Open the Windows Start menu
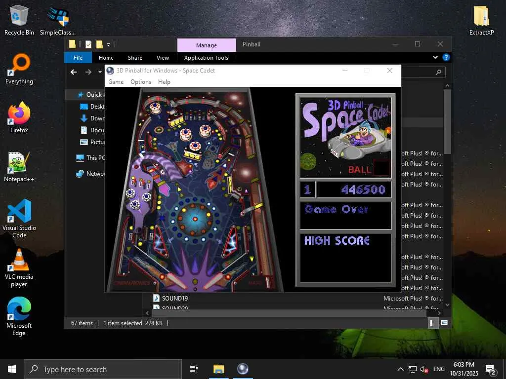Screen dimensions: 506x379 pyautogui.click(x=12, y=369)
